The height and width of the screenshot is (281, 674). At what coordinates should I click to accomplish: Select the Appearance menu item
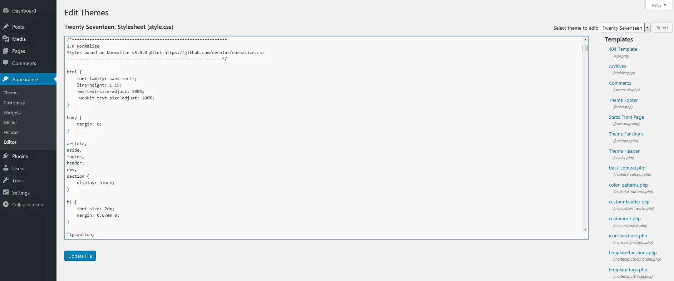pos(28,79)
